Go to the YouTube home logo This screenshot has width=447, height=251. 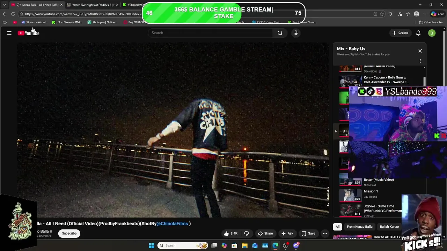pyautogui.click(x=29, y=33)
